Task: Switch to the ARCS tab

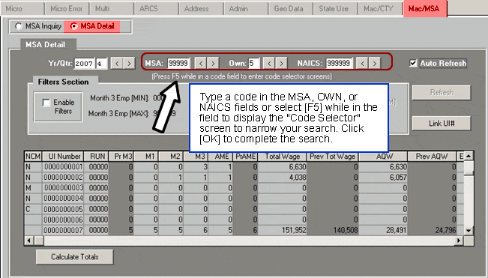Action: tap(157, 9)
